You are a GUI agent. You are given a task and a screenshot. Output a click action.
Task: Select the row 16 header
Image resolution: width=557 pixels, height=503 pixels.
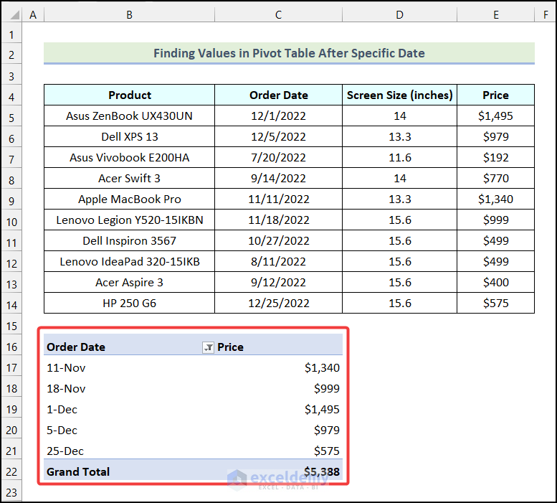[11, 347]
